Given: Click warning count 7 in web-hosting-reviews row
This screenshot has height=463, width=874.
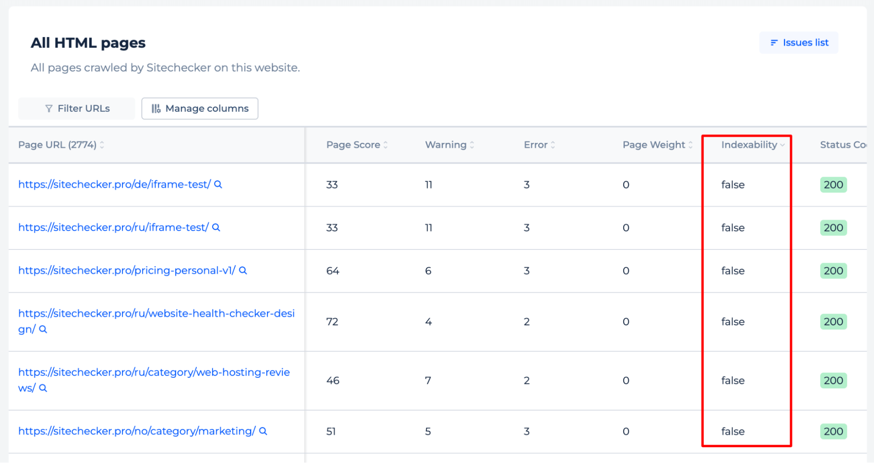Looking at the screenshot, I should 428,380.
